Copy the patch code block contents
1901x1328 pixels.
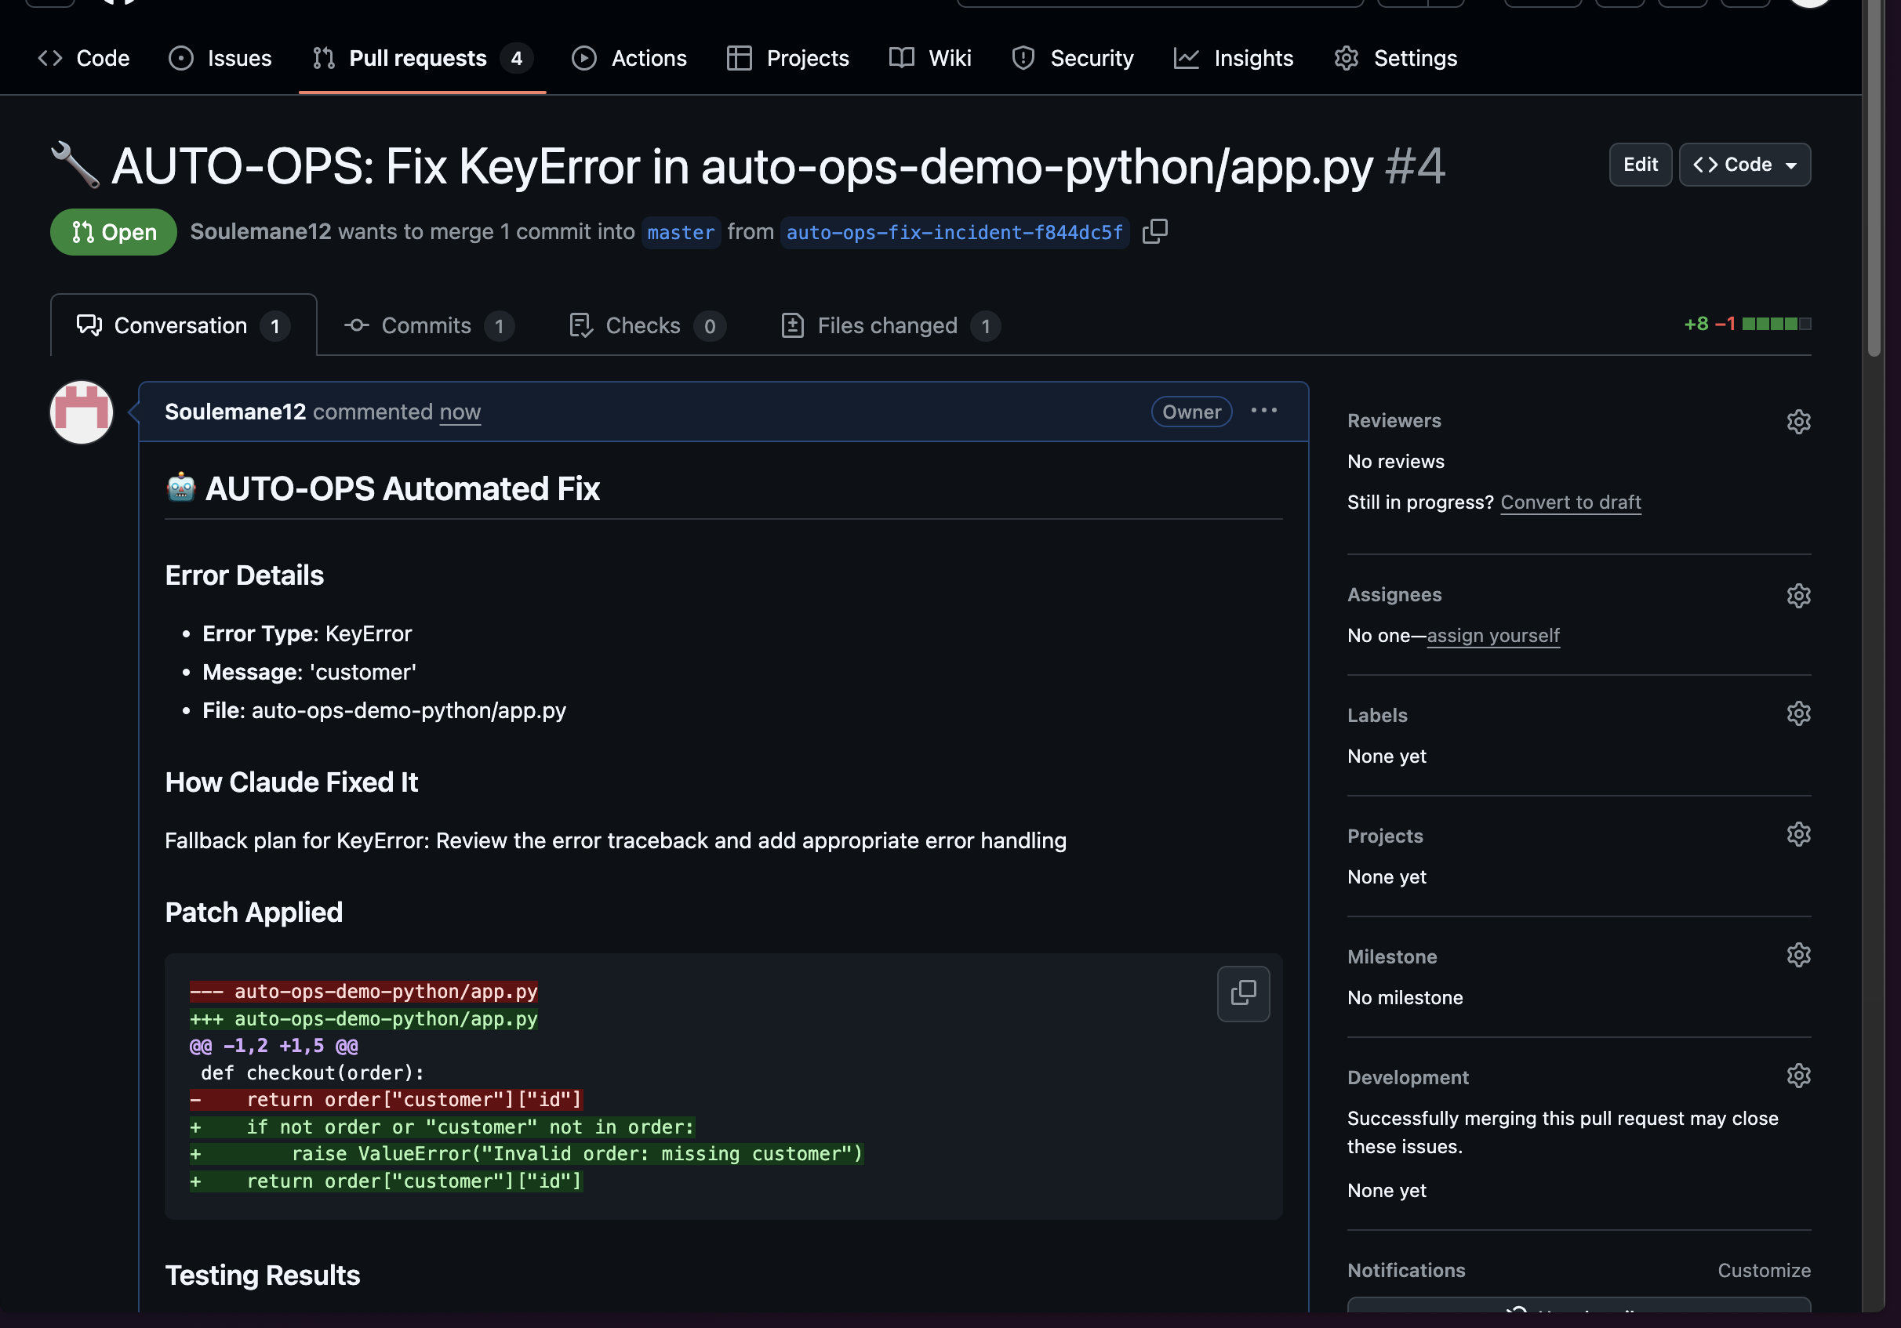(x=1243, y=993)
